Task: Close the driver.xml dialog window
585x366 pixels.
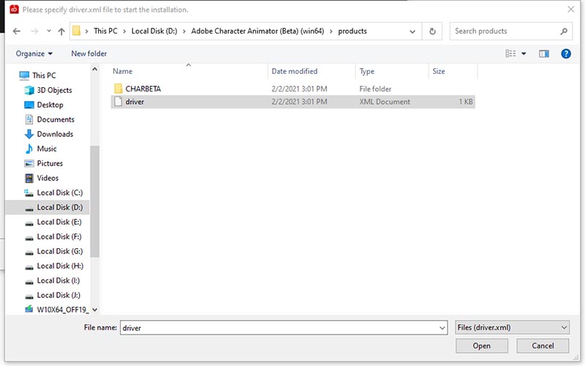Action: tap(571, 10)
